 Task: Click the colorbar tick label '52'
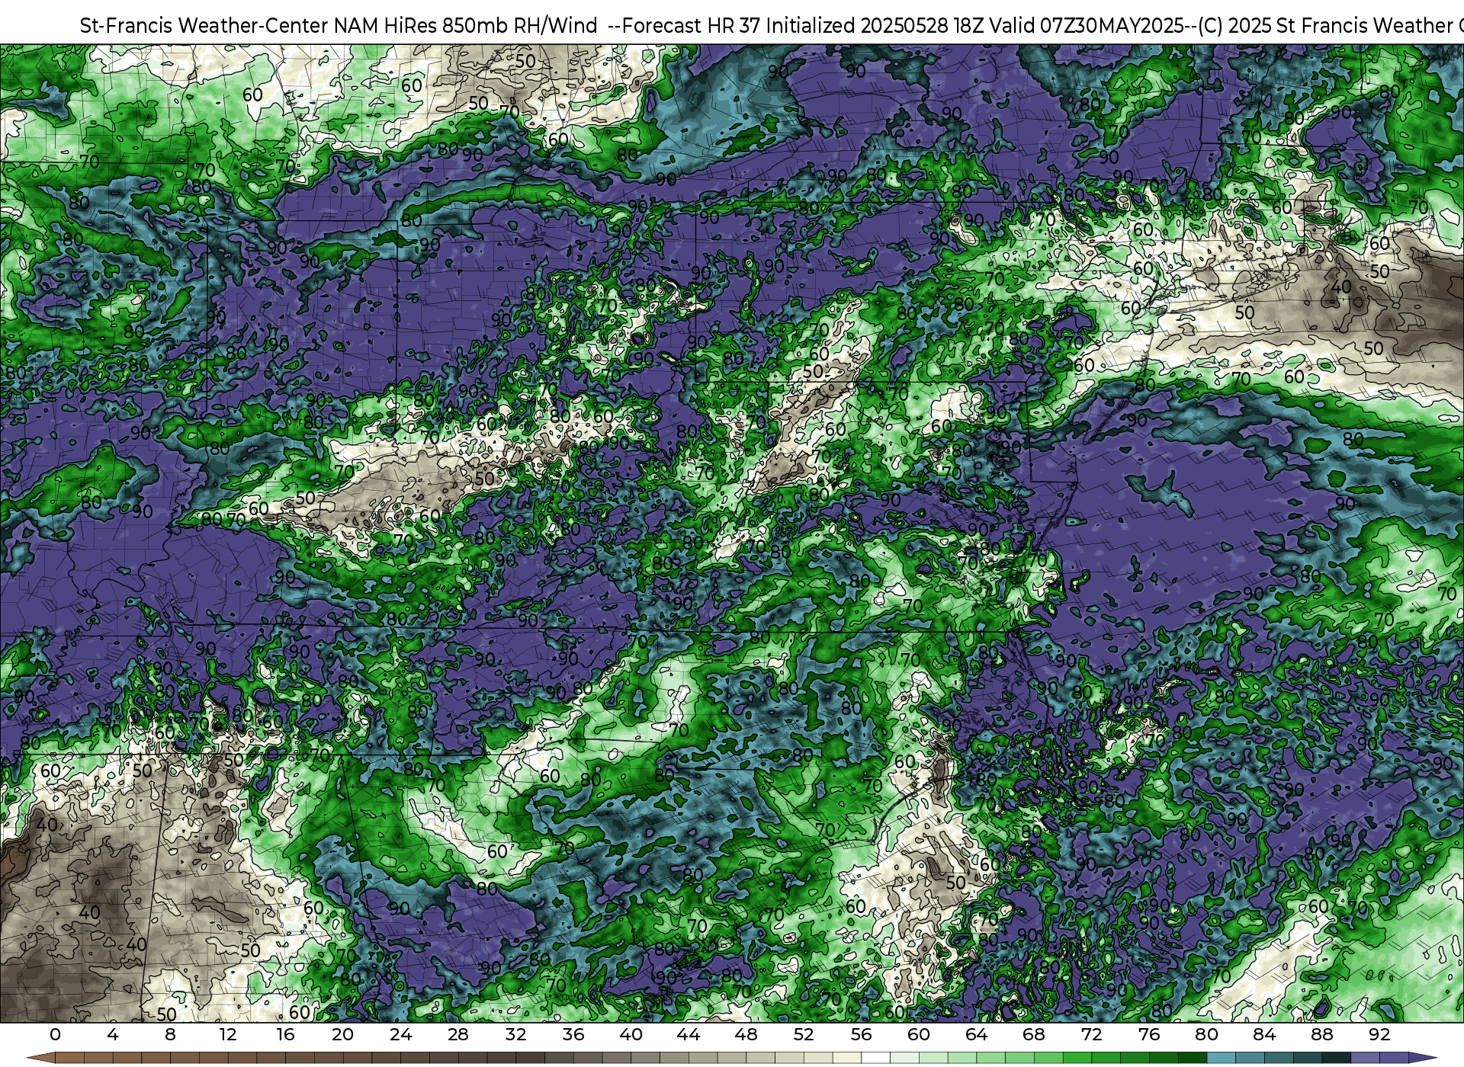804,1035
